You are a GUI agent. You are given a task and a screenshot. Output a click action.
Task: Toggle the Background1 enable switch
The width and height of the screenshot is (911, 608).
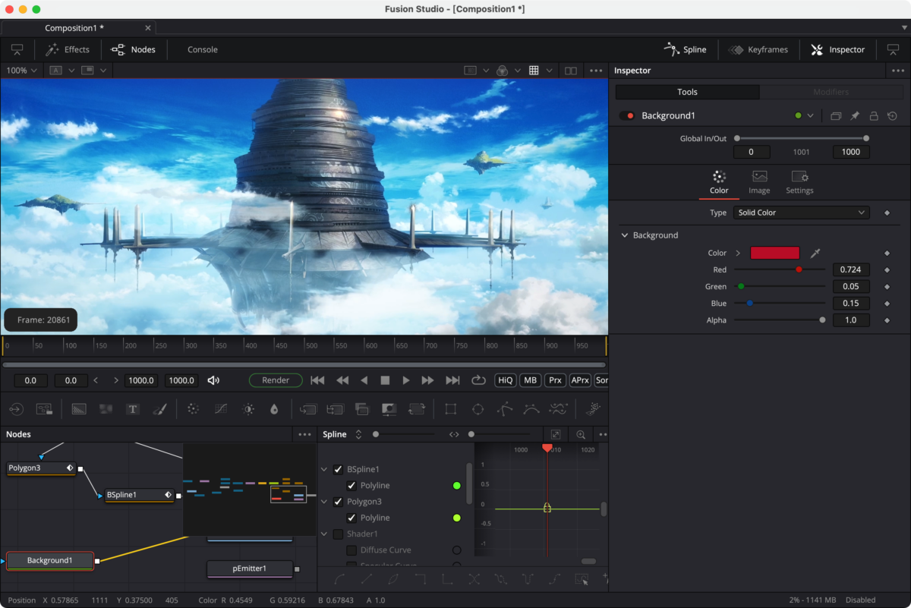click(x=627, y=115)
